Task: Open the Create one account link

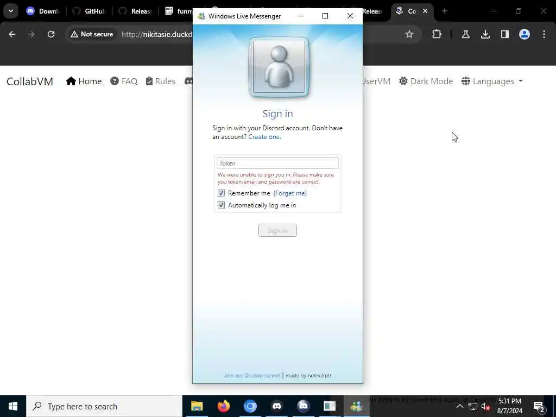Action: (x=264, y=137)
